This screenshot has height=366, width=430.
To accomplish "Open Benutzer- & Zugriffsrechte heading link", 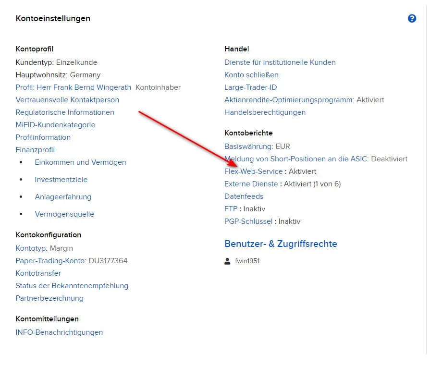I will click(x=281, y=244).
